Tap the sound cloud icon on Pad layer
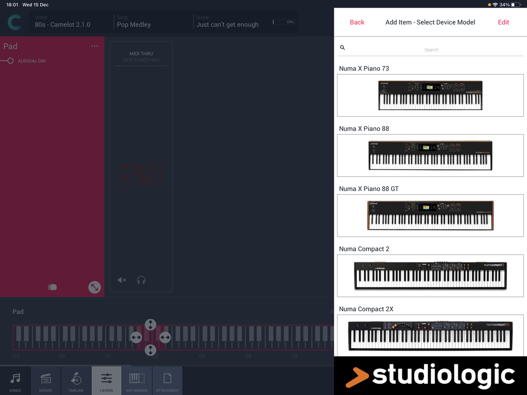 [52, 288]
